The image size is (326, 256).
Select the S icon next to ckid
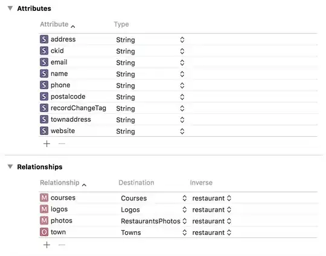click(44, 51)
